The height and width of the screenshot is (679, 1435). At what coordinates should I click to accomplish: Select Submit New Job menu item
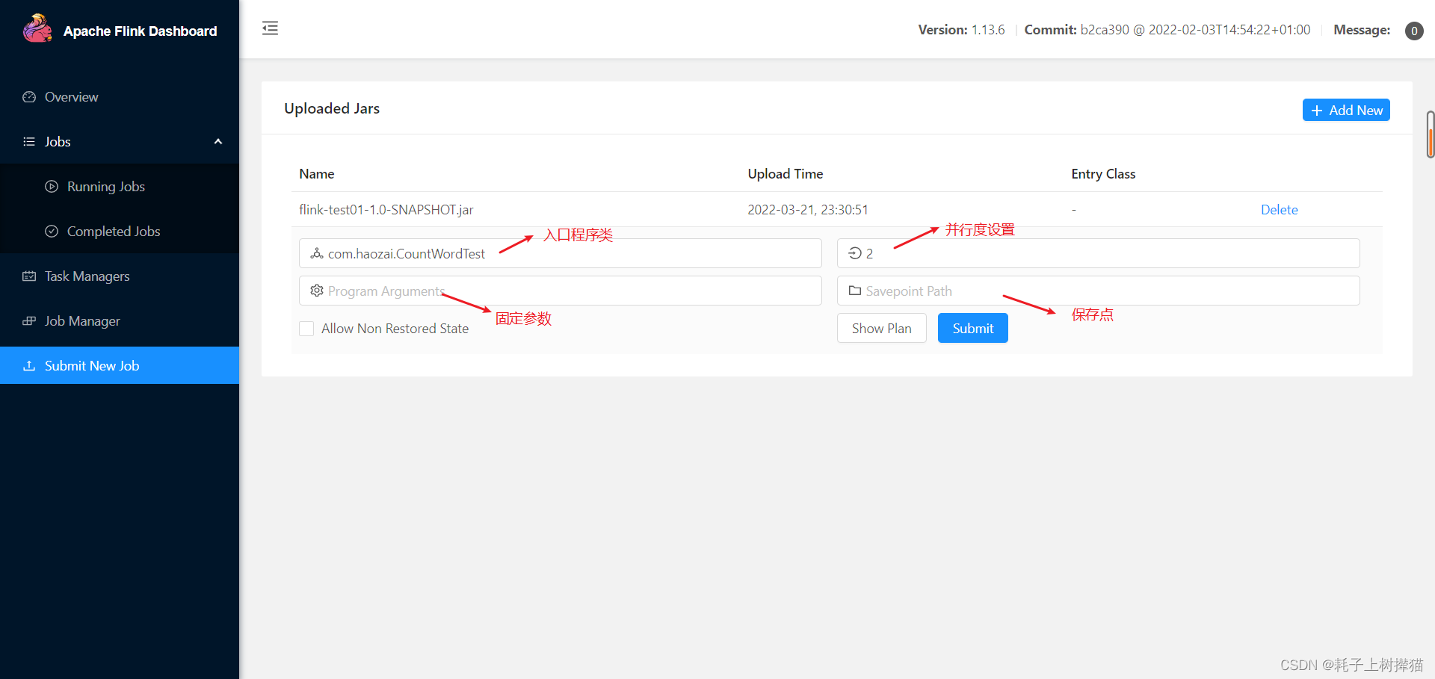click(x=120, y=365)
